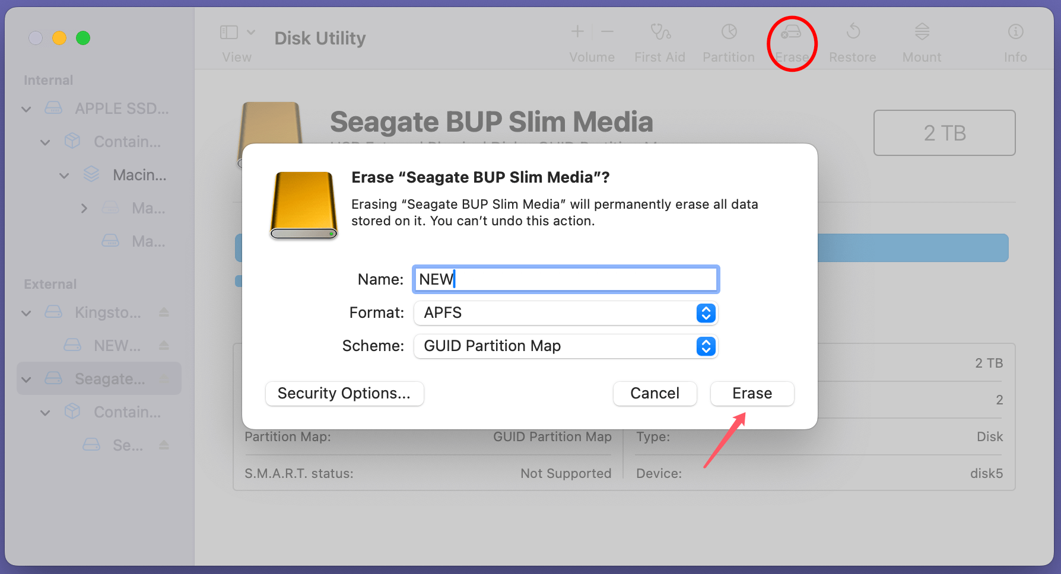Open the View options menu
The image size is (1061, 574).
click(x=236, y=42)
